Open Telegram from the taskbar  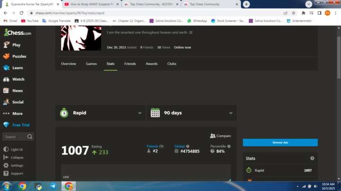tap(53, 186)
